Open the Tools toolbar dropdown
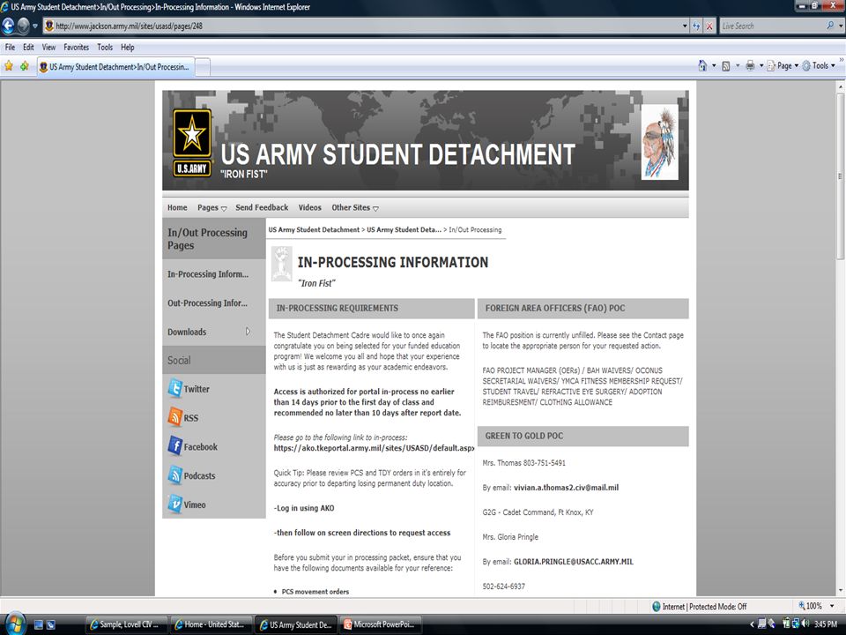The width and height of the screenshot is (846, 635). click(x=819, y=66)
